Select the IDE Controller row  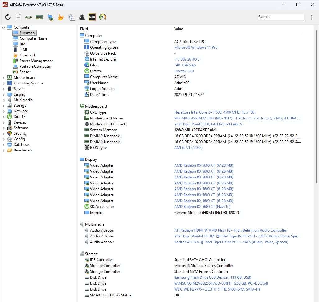(191, 259)
